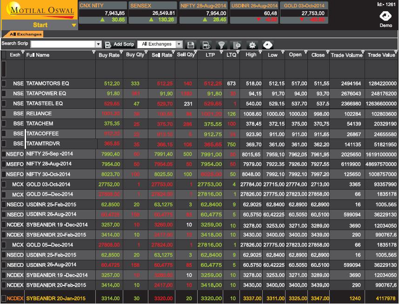This screenshot has height=304, width=399.
Task: Open the USDINR 26-Aug-2014 ticker tile
Action: [254, 13]
